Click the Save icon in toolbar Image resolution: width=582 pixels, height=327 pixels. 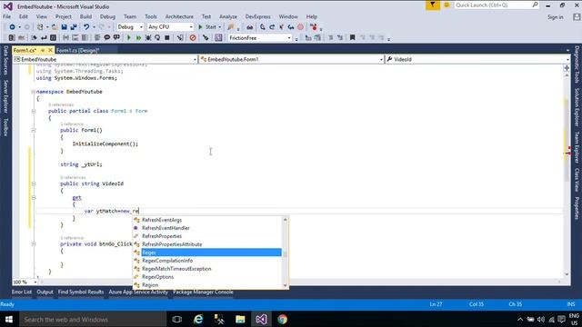tap(65, 27)
